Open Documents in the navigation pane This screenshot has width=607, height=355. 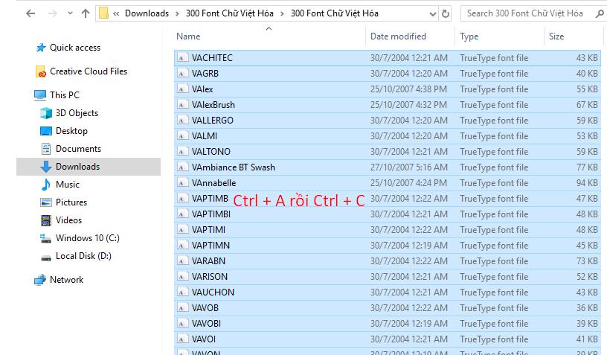coord(78,149)
